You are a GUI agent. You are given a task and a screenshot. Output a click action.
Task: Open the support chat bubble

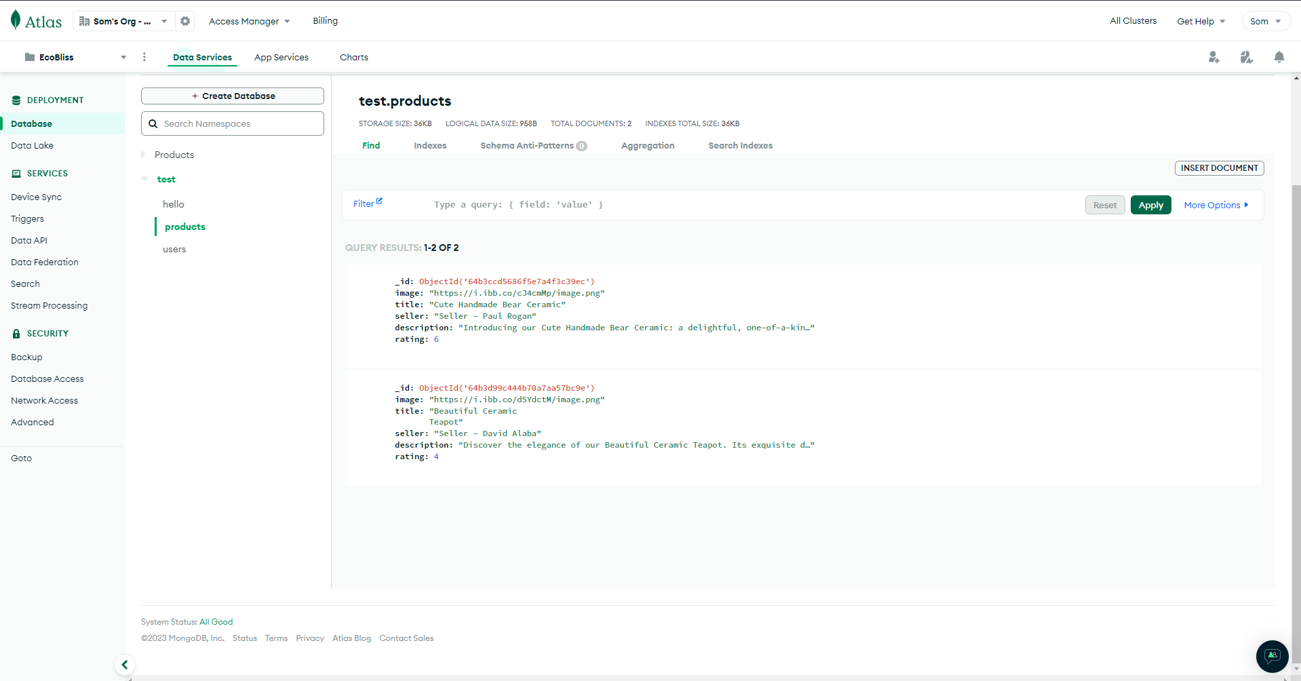(1273, 657)
